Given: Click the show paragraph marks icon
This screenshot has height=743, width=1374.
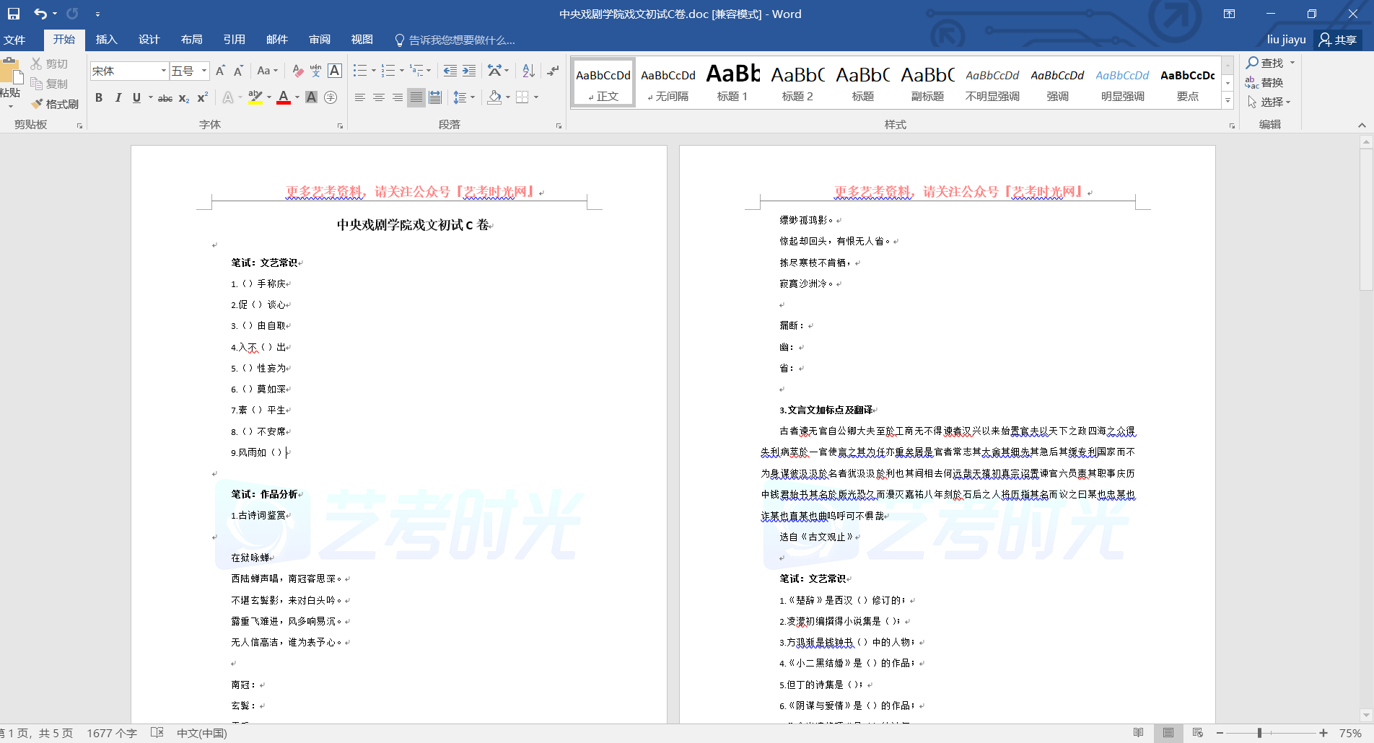Looking at the screenshot, I should point(553,71).
